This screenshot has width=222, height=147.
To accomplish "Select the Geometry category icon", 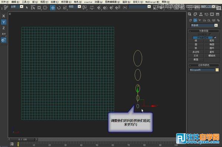I will click(x=191, y=20).
